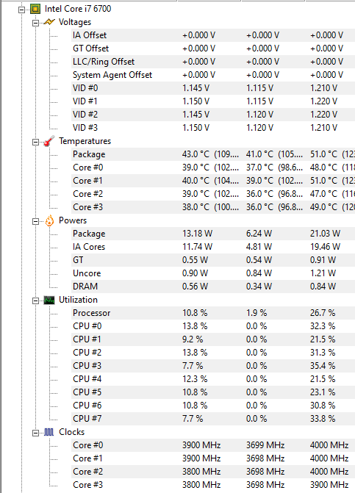
Task: Select the VID #0 voltage row
Action: tap(213, 88)
